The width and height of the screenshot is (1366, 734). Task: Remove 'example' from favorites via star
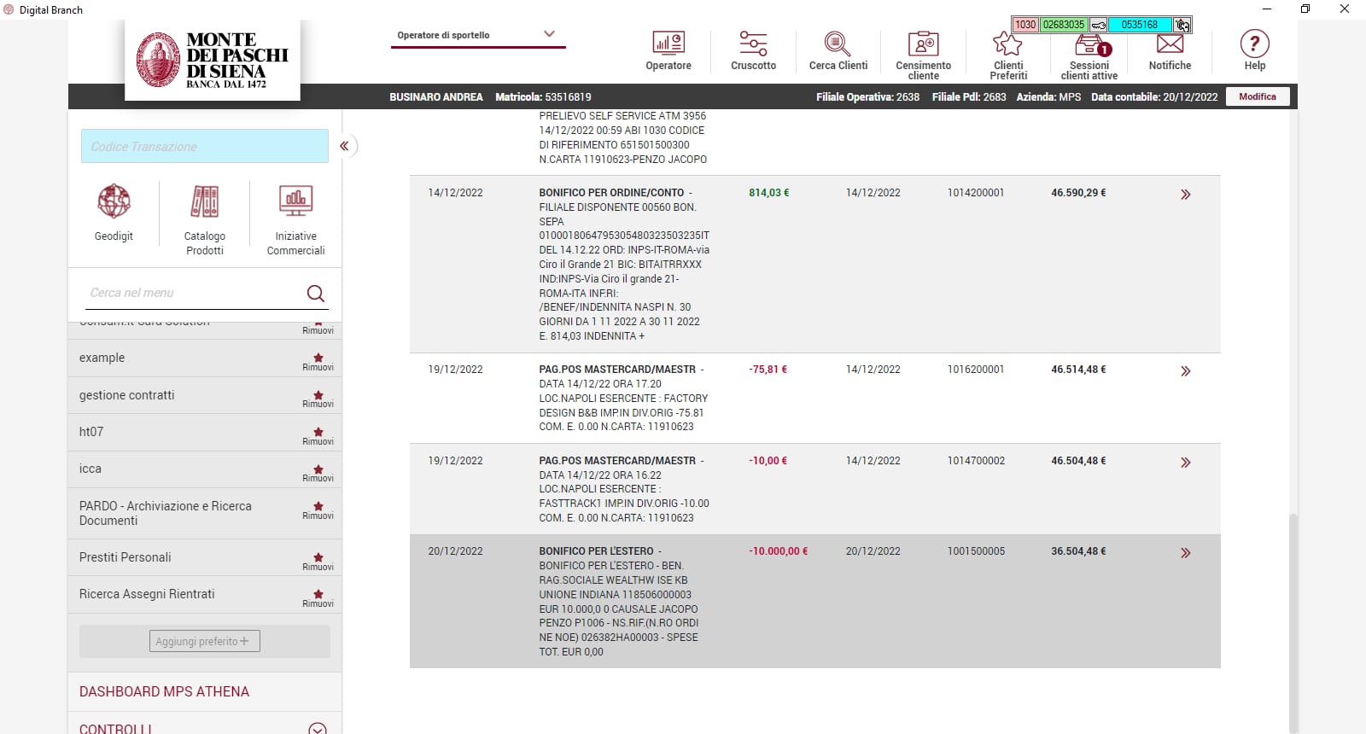[318, 359]
